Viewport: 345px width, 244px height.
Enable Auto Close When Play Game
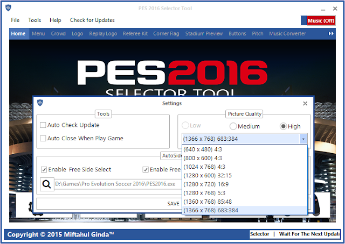click(x=43, y=138)
